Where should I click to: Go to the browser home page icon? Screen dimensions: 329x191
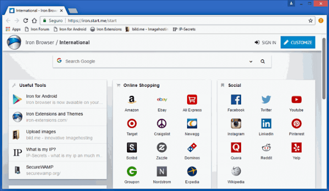pos(34,21)
